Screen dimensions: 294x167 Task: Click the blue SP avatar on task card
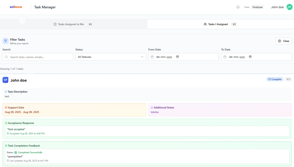pyautogui.click(x=6, y=80)
